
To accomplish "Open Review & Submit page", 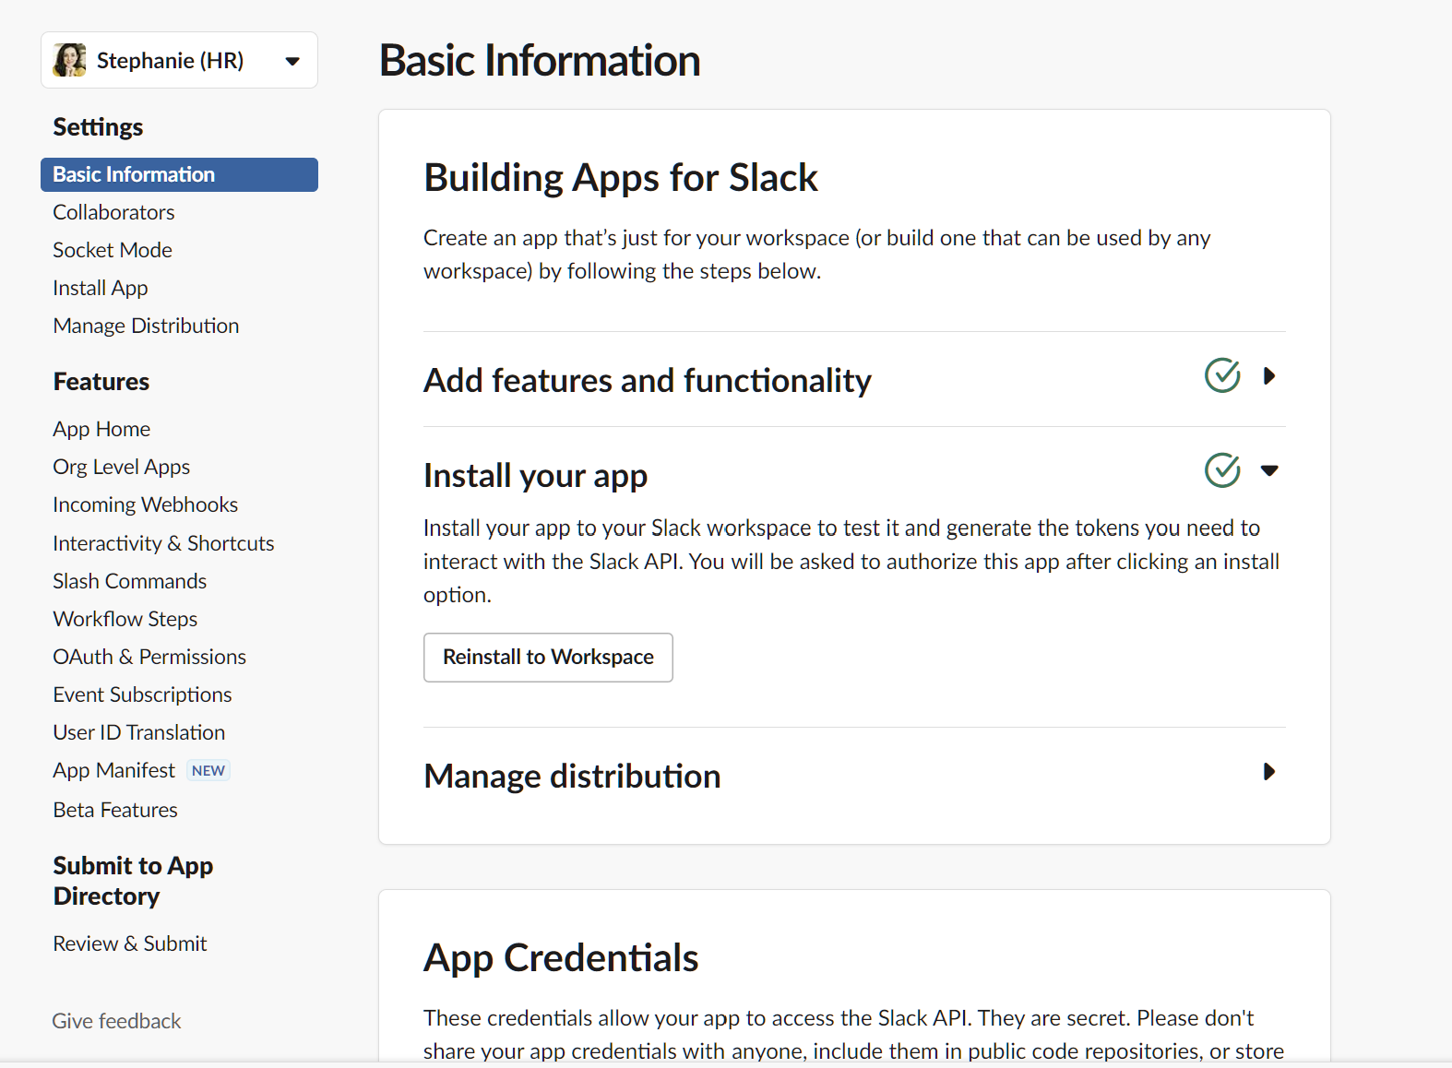I will coord(130,943).
